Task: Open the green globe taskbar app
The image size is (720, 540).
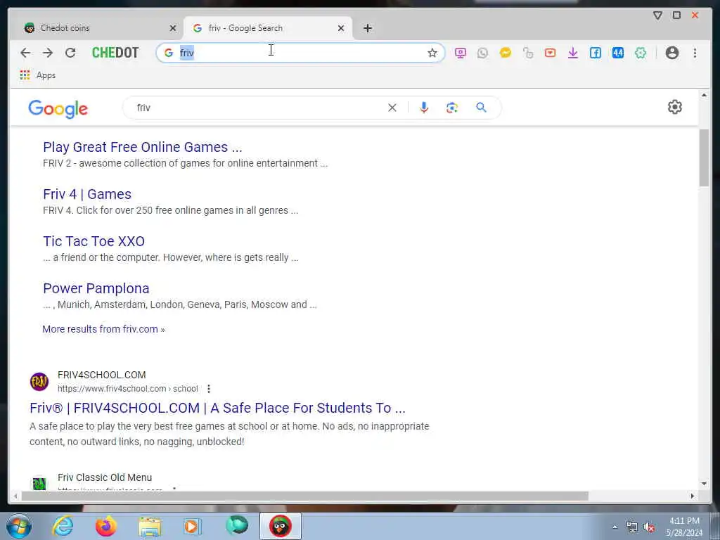Action: (237, 525)
